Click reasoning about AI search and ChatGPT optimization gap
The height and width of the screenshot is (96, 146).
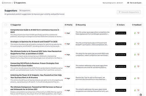pyautogui.click(x=92, y=44)
